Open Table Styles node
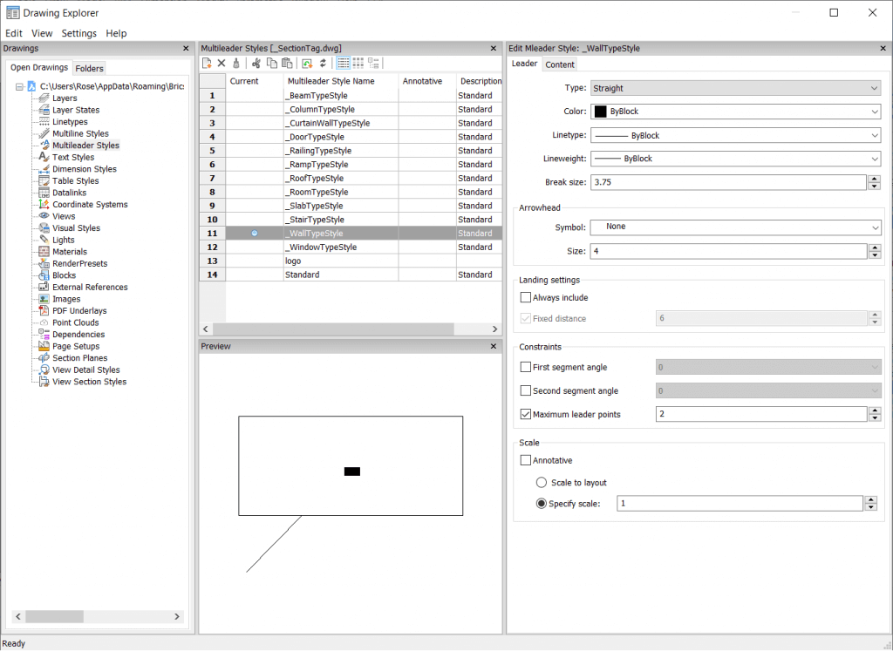 point(75,181)
